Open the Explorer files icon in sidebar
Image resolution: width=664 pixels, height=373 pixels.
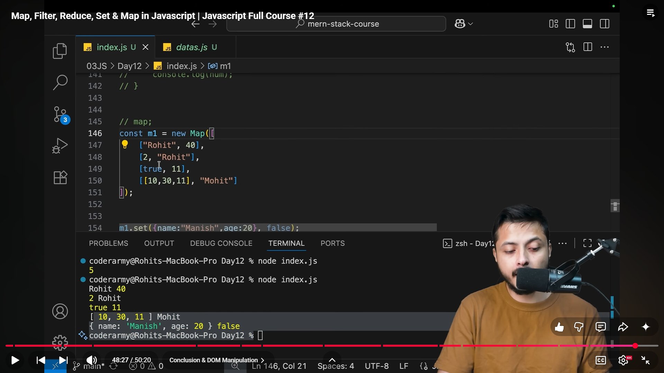60,51
